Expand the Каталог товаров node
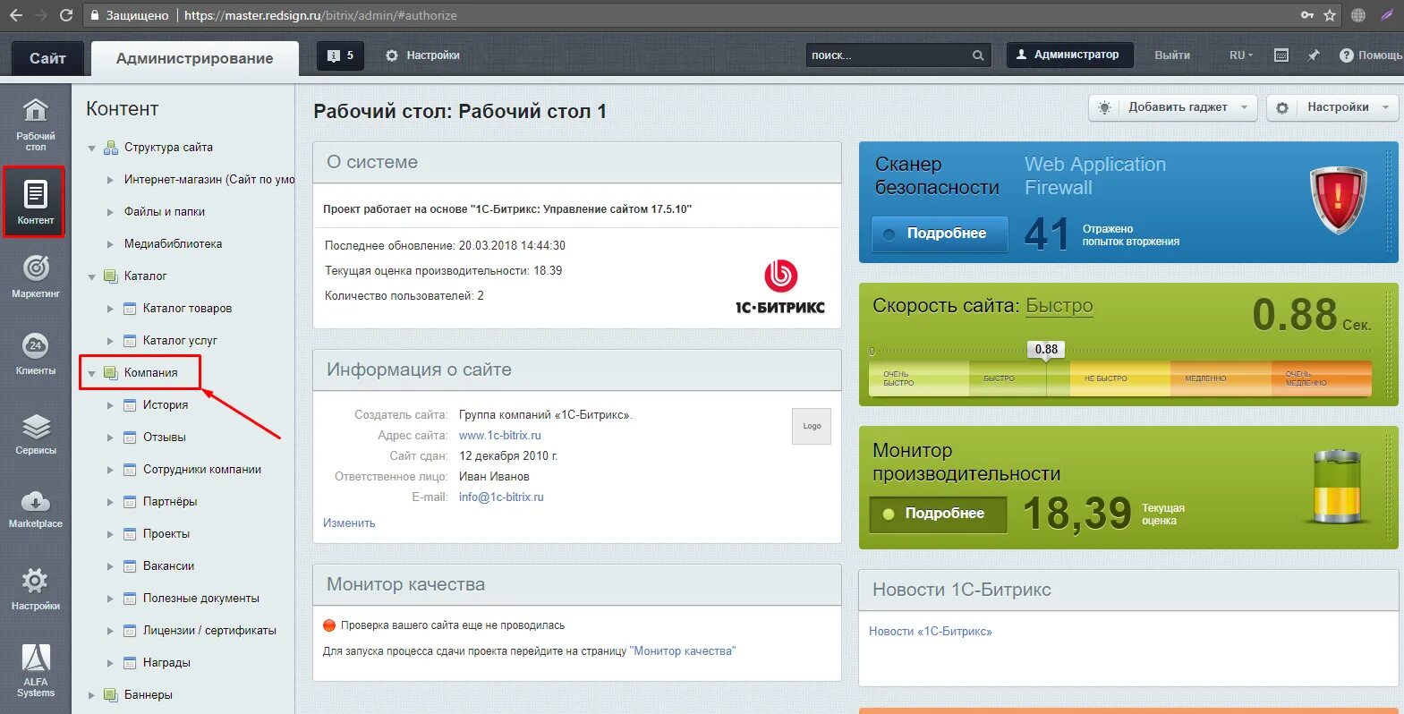The height and width of the screenshot is (714, 1404). [x=110, y=309]
